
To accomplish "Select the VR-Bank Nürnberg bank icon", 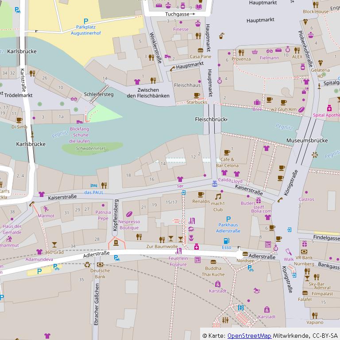I will tap(304, 251).
